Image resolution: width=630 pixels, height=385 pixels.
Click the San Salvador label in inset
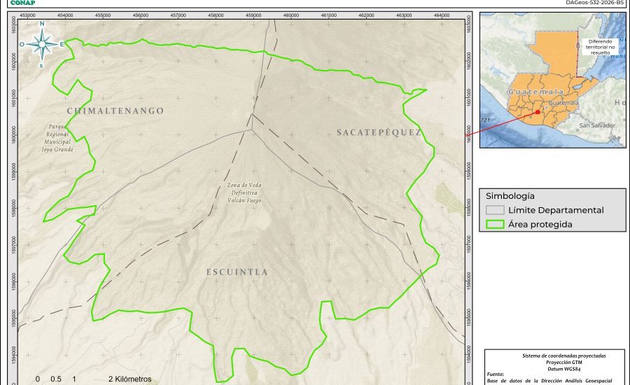click(x=597, y=125)
